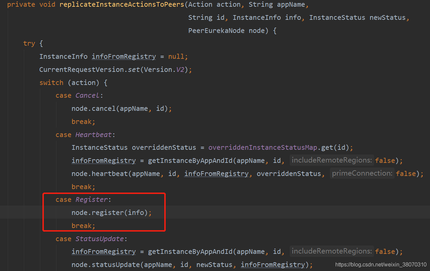Screen dimensions: 430x271
Task: Click the 'break' under node.register
Action: (x=81, y=226)
